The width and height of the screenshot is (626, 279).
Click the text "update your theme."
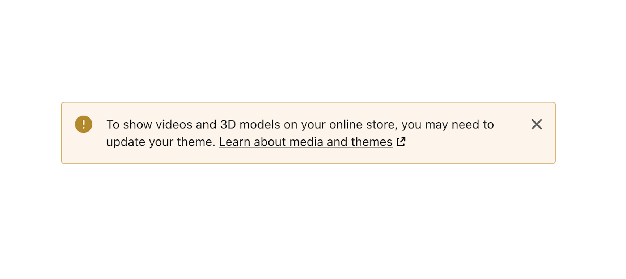point(161,142)
